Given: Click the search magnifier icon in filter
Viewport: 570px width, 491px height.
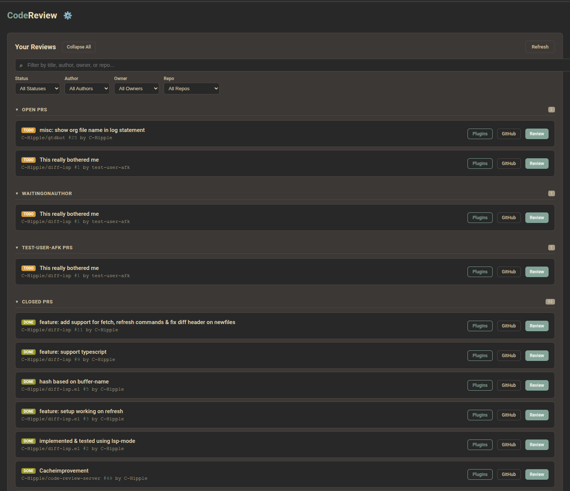Looking at the screenshot, I should coord(21,65).
